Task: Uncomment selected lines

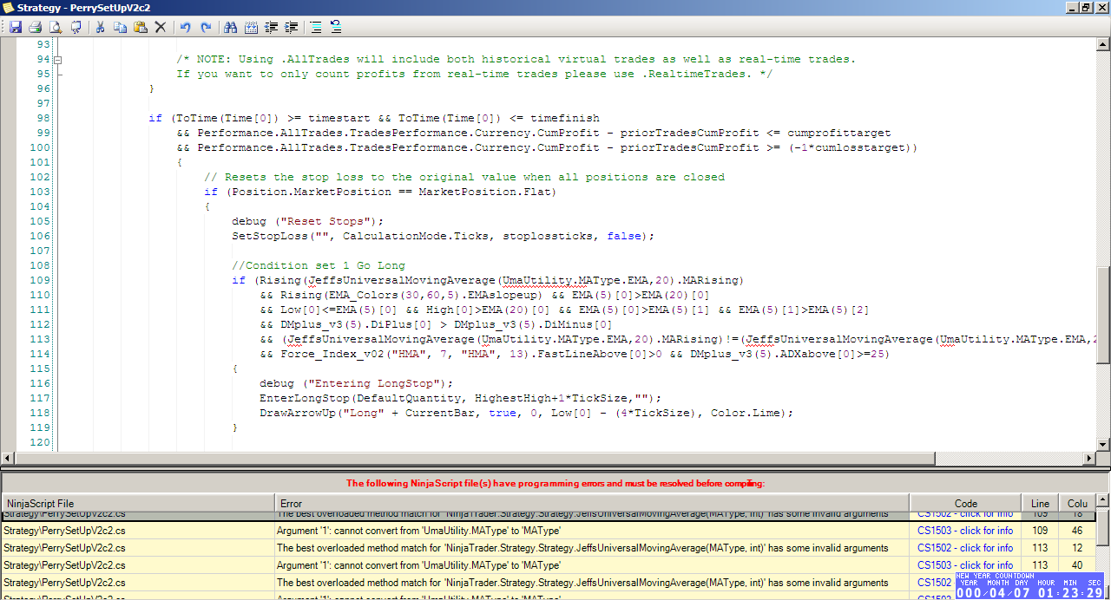Action: [336, 27]
